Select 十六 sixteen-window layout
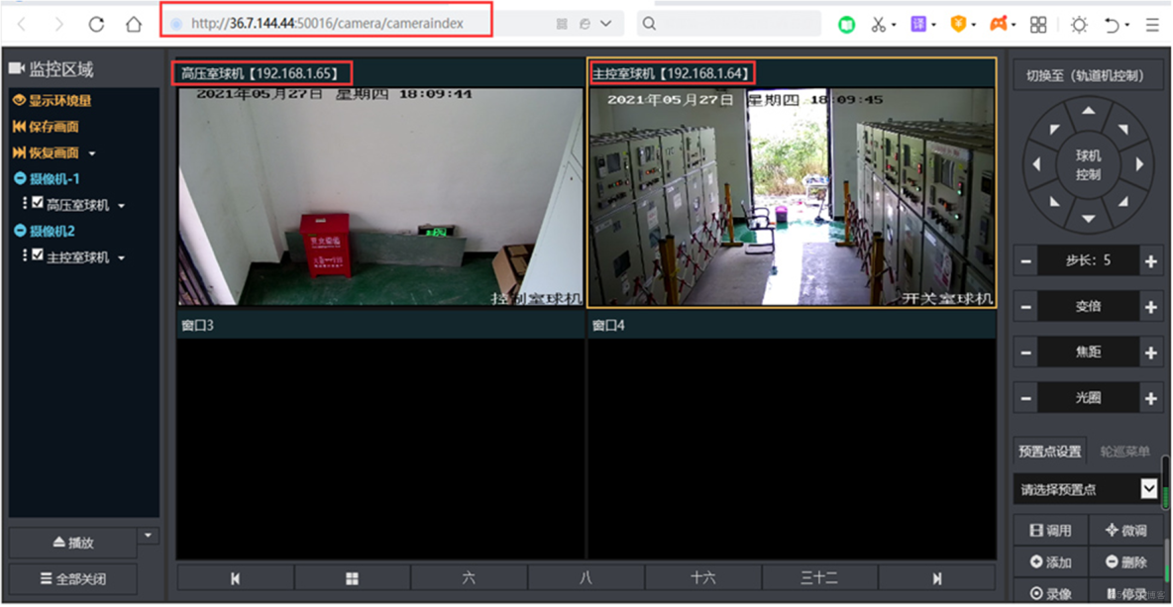This screenshot has width=1173, height=607. [703, 578]
